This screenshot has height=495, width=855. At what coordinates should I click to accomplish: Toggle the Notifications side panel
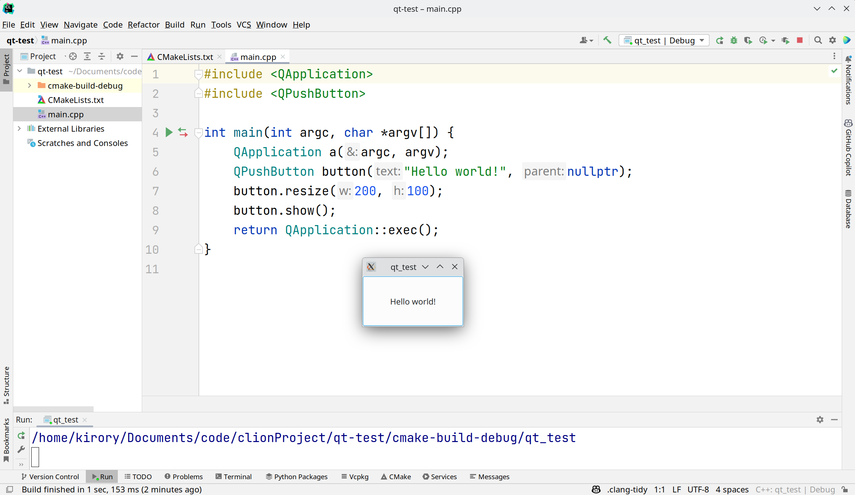[x=848, y=80]
